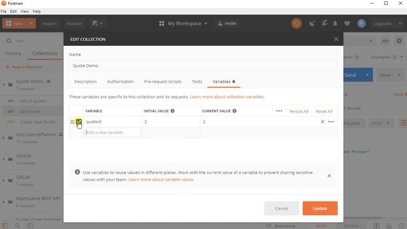Open the Edit menu
The height and width of the screenshot is (229, 407).
point(13,11)
